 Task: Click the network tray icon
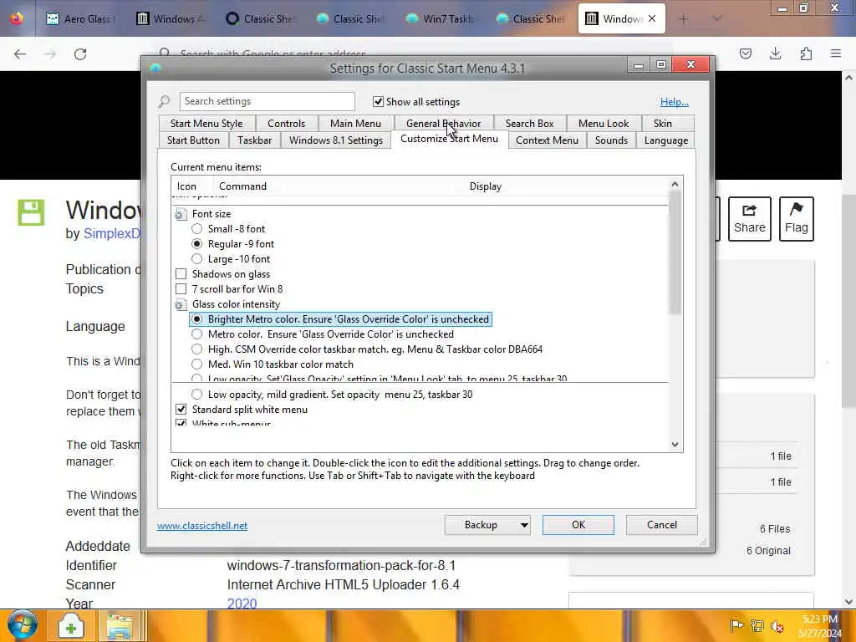coord(757,625)
